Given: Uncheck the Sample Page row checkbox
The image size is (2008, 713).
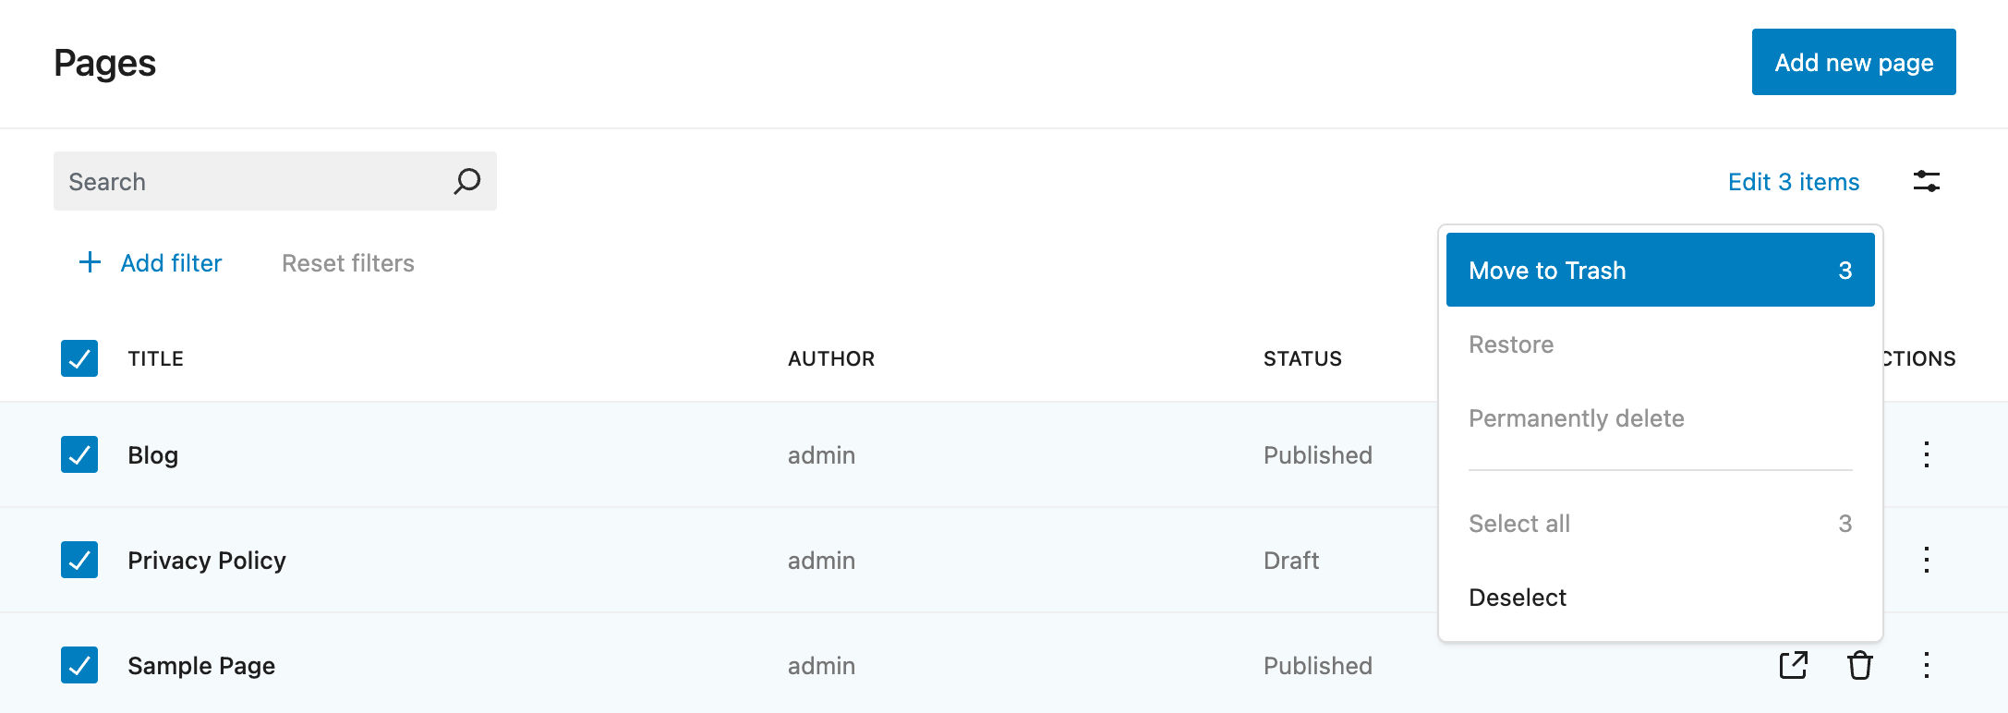Looking at the screenshot, I should coord(79,665).
